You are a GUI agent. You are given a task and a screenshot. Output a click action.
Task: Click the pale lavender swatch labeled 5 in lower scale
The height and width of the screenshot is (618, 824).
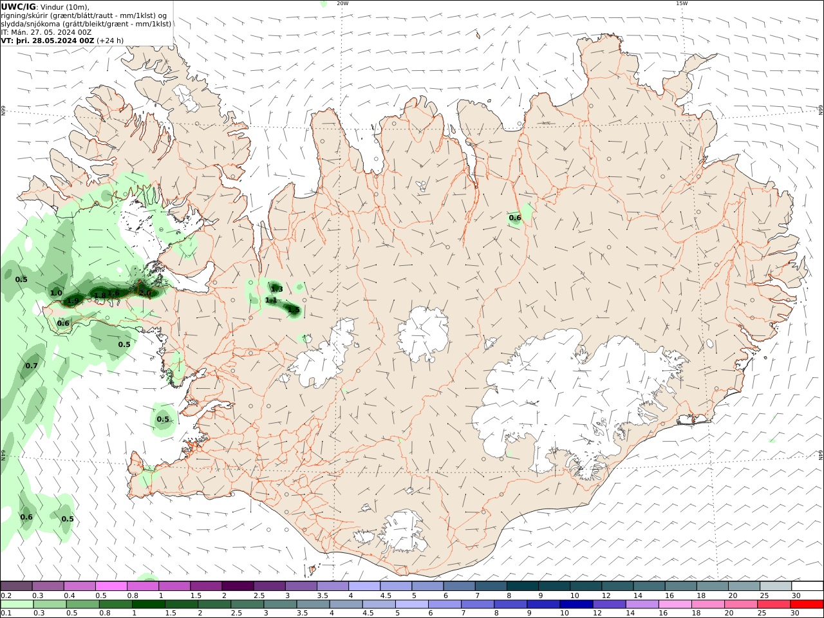412,604
